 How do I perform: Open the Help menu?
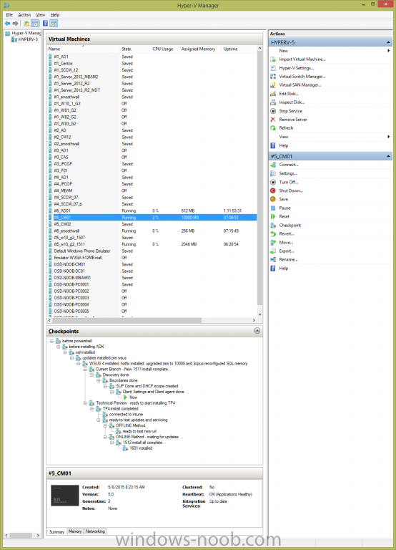(x=55, y=15)
